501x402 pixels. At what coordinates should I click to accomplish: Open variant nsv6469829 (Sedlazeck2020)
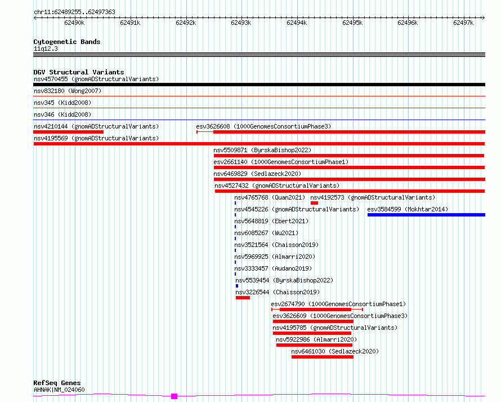(257, 174)
